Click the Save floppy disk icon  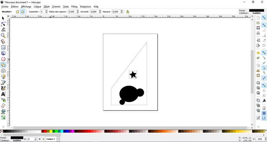coord(258,28)
